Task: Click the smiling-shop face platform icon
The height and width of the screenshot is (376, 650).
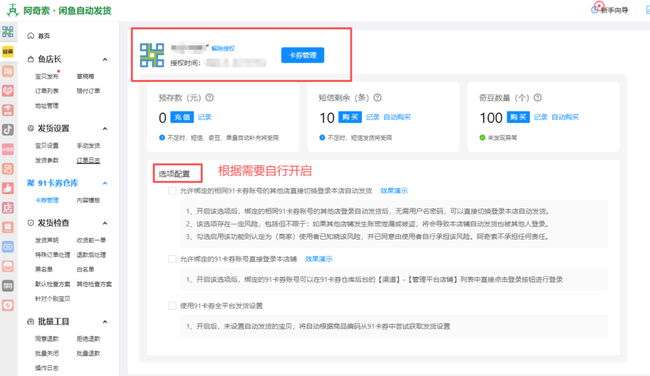Action: [8, 266]
